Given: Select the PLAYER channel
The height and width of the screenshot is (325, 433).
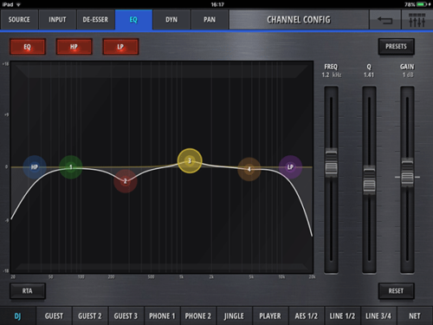Looking at the screenshot, I should pos(270,316).
